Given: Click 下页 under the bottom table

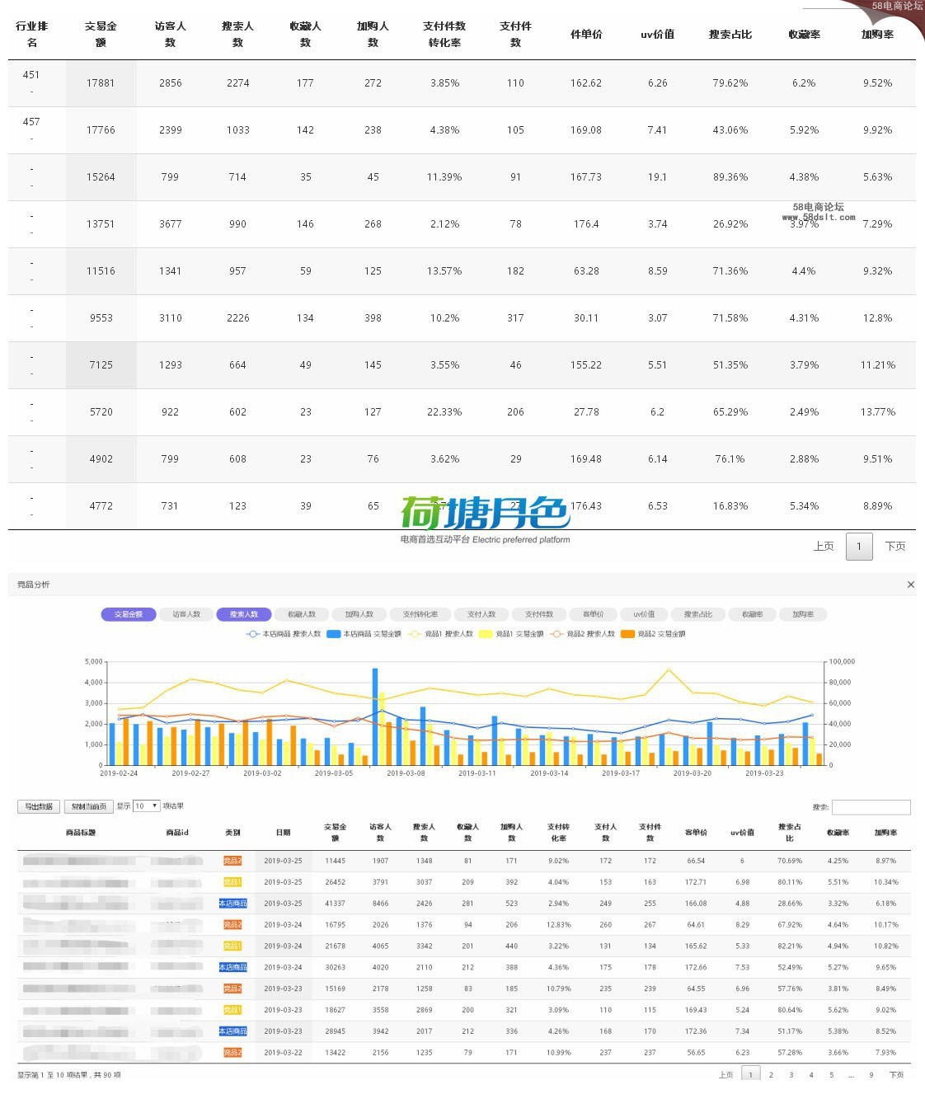Looking at the screenshot, I should (896, 1075).
